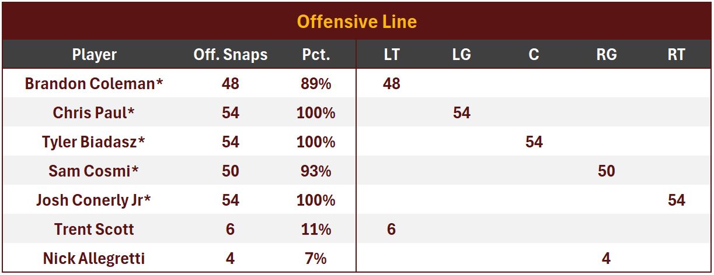The height and width of the screenshot is (275, 714).
Task: Click Sam Cosmi's RG snaps value 50
Action: [x=607, y=171]
